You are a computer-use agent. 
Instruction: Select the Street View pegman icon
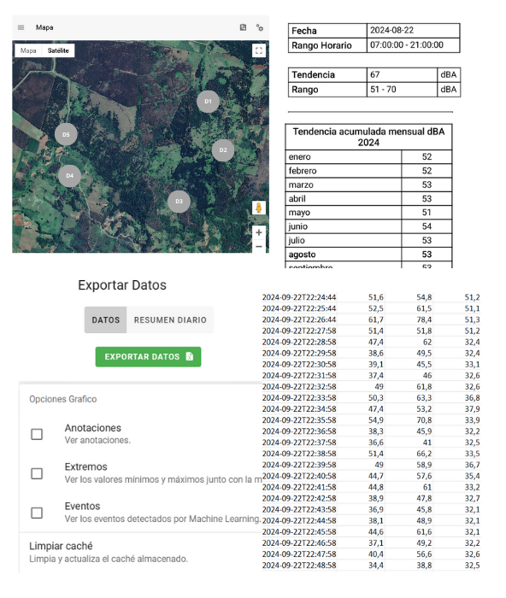(x=259, y=208)
